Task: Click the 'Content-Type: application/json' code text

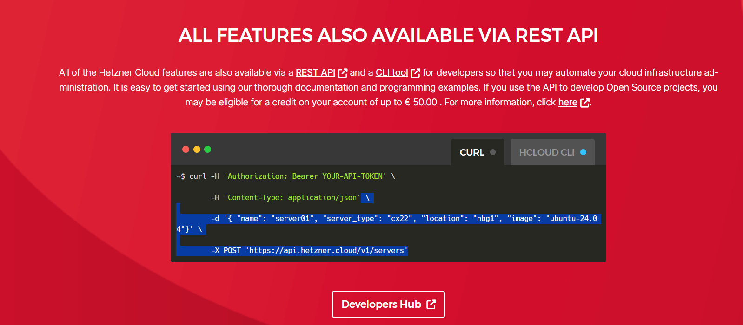Action: [x=292, y=198]
